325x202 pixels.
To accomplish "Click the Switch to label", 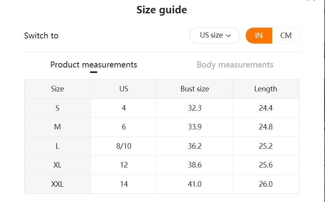I will coord(41,36).
